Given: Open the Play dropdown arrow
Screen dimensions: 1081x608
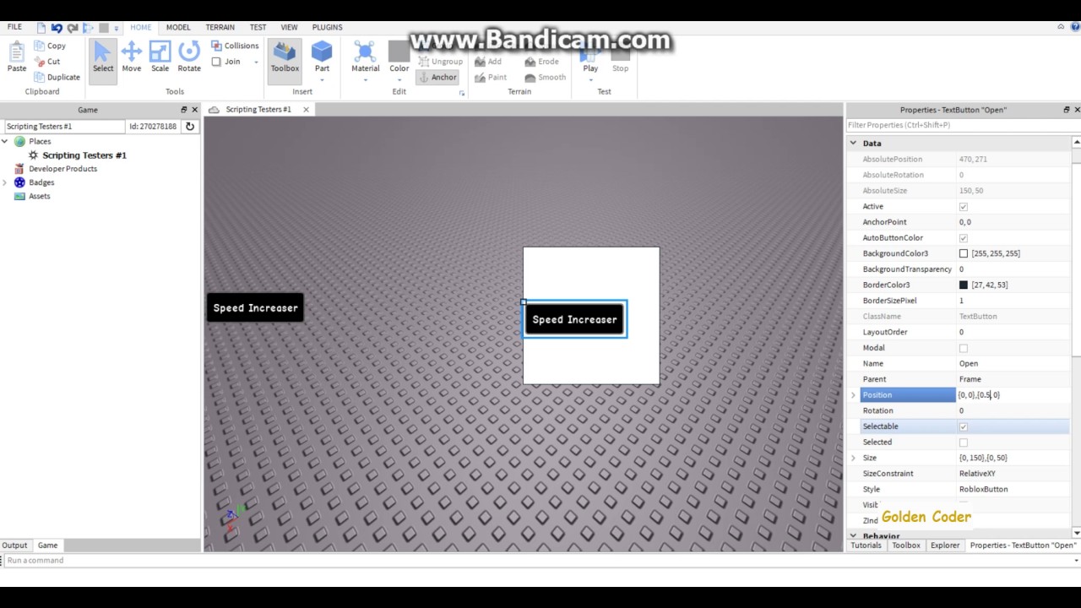Looking at the screenshot, I should pyautogui.click(x=590, y=81).
